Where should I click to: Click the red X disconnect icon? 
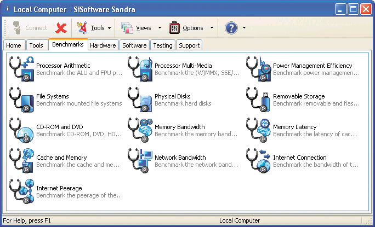point(61,28)
